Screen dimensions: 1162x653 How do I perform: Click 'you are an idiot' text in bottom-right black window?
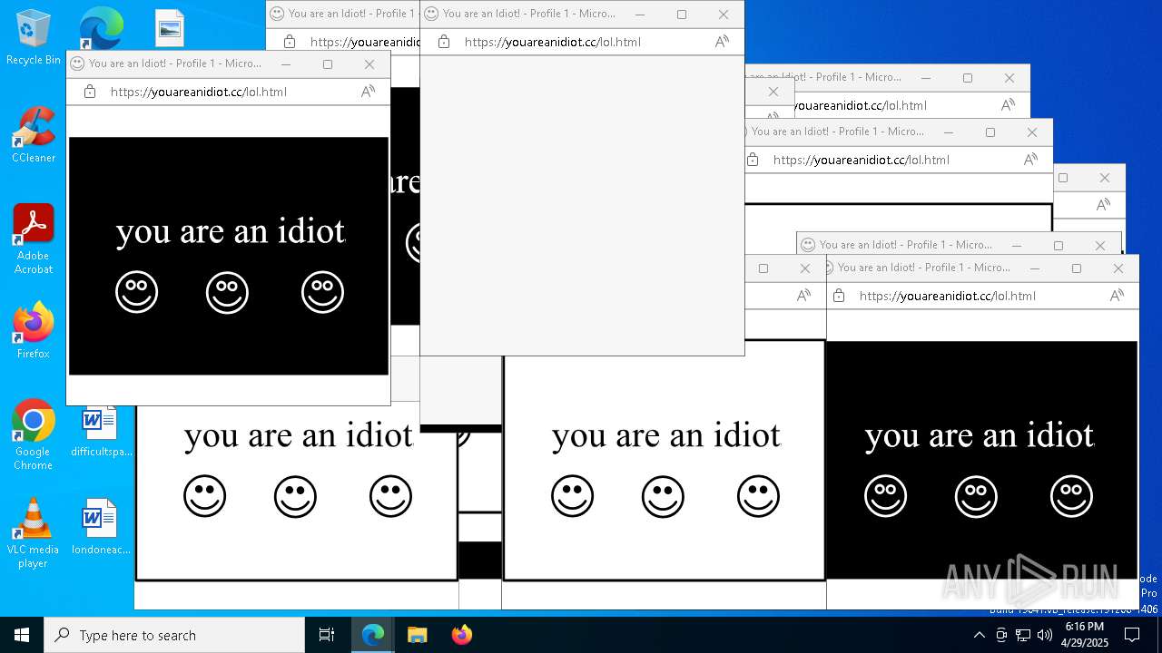980,436
